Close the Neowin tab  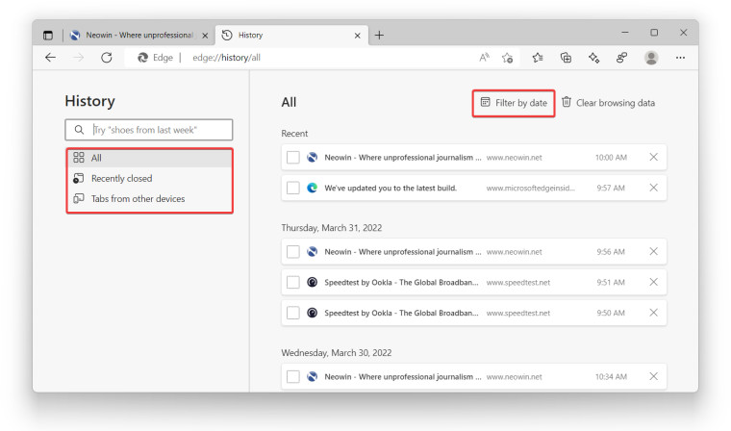pyautogui.click(x=205, y=36)
